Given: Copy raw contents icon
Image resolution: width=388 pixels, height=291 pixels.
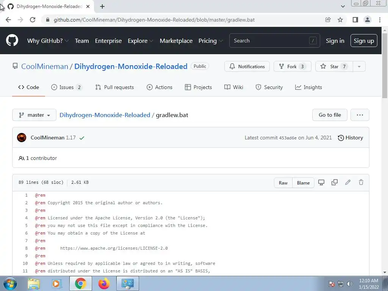Looking at the screenshot, I should tap(335, 183).
